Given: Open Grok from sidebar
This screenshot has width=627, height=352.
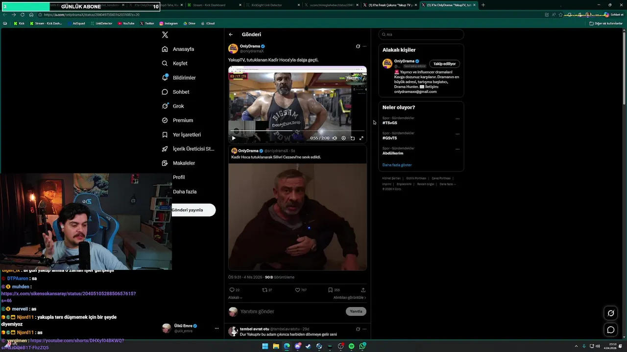Looking at the screenshot, I should [x=173, y=106].
